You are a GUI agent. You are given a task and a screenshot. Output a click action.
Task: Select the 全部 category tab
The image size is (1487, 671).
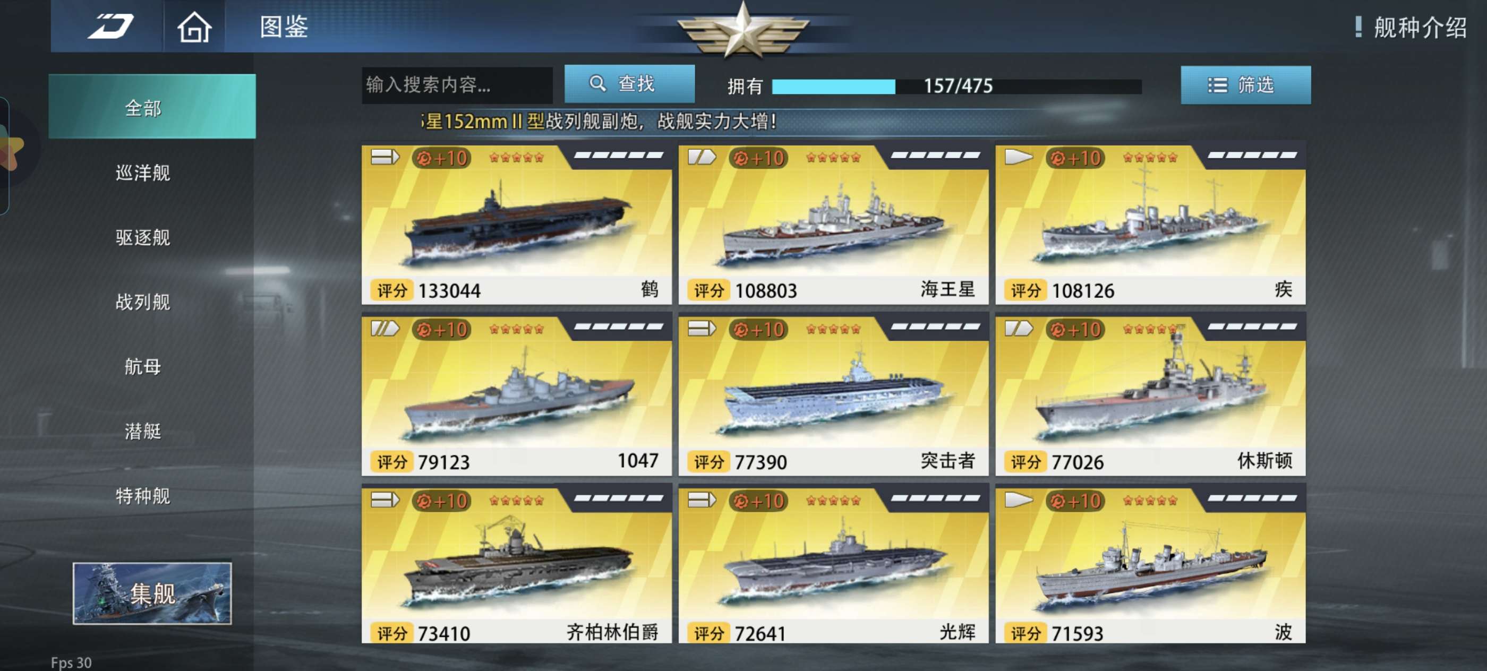152,106
